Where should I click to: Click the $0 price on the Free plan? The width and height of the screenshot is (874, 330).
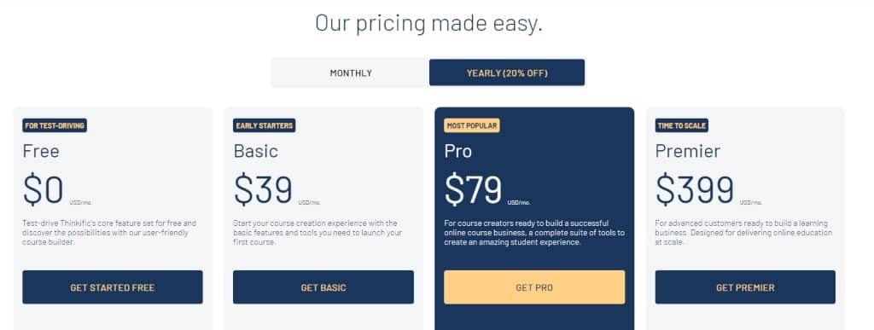coord(43,189)
